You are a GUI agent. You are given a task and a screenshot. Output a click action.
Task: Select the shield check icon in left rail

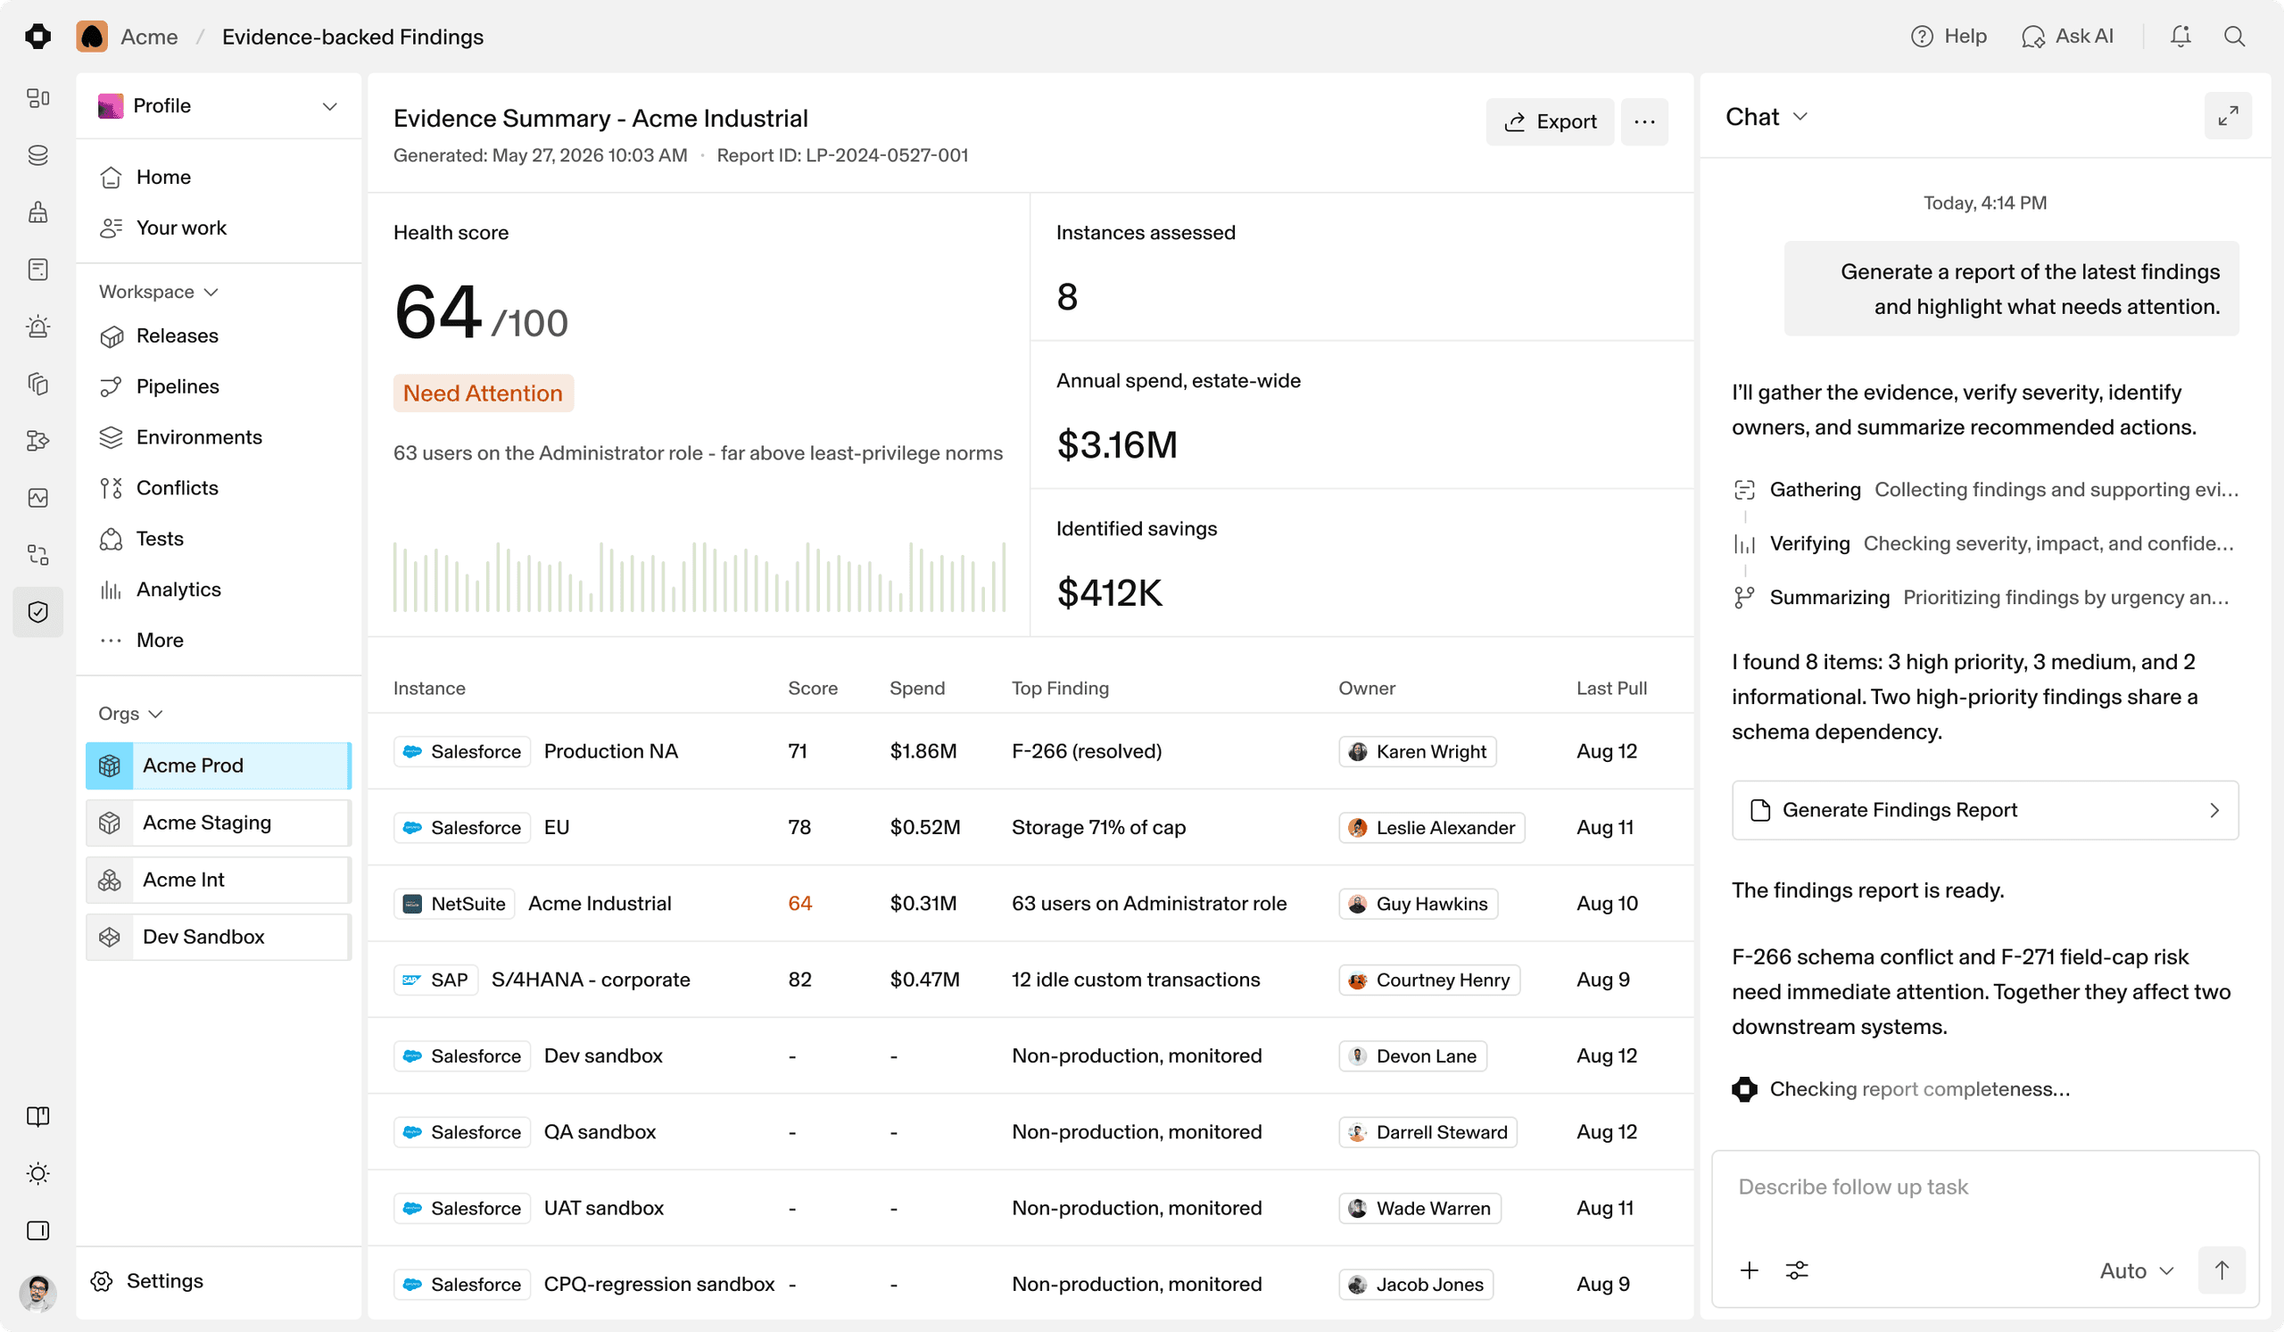38,612
